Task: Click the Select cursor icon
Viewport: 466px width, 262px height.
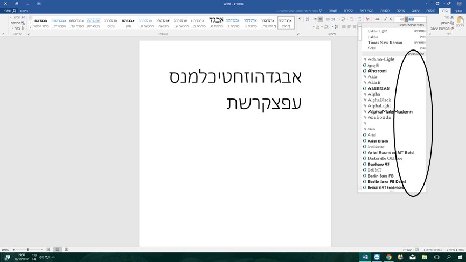Action: (x=23, y=29)
